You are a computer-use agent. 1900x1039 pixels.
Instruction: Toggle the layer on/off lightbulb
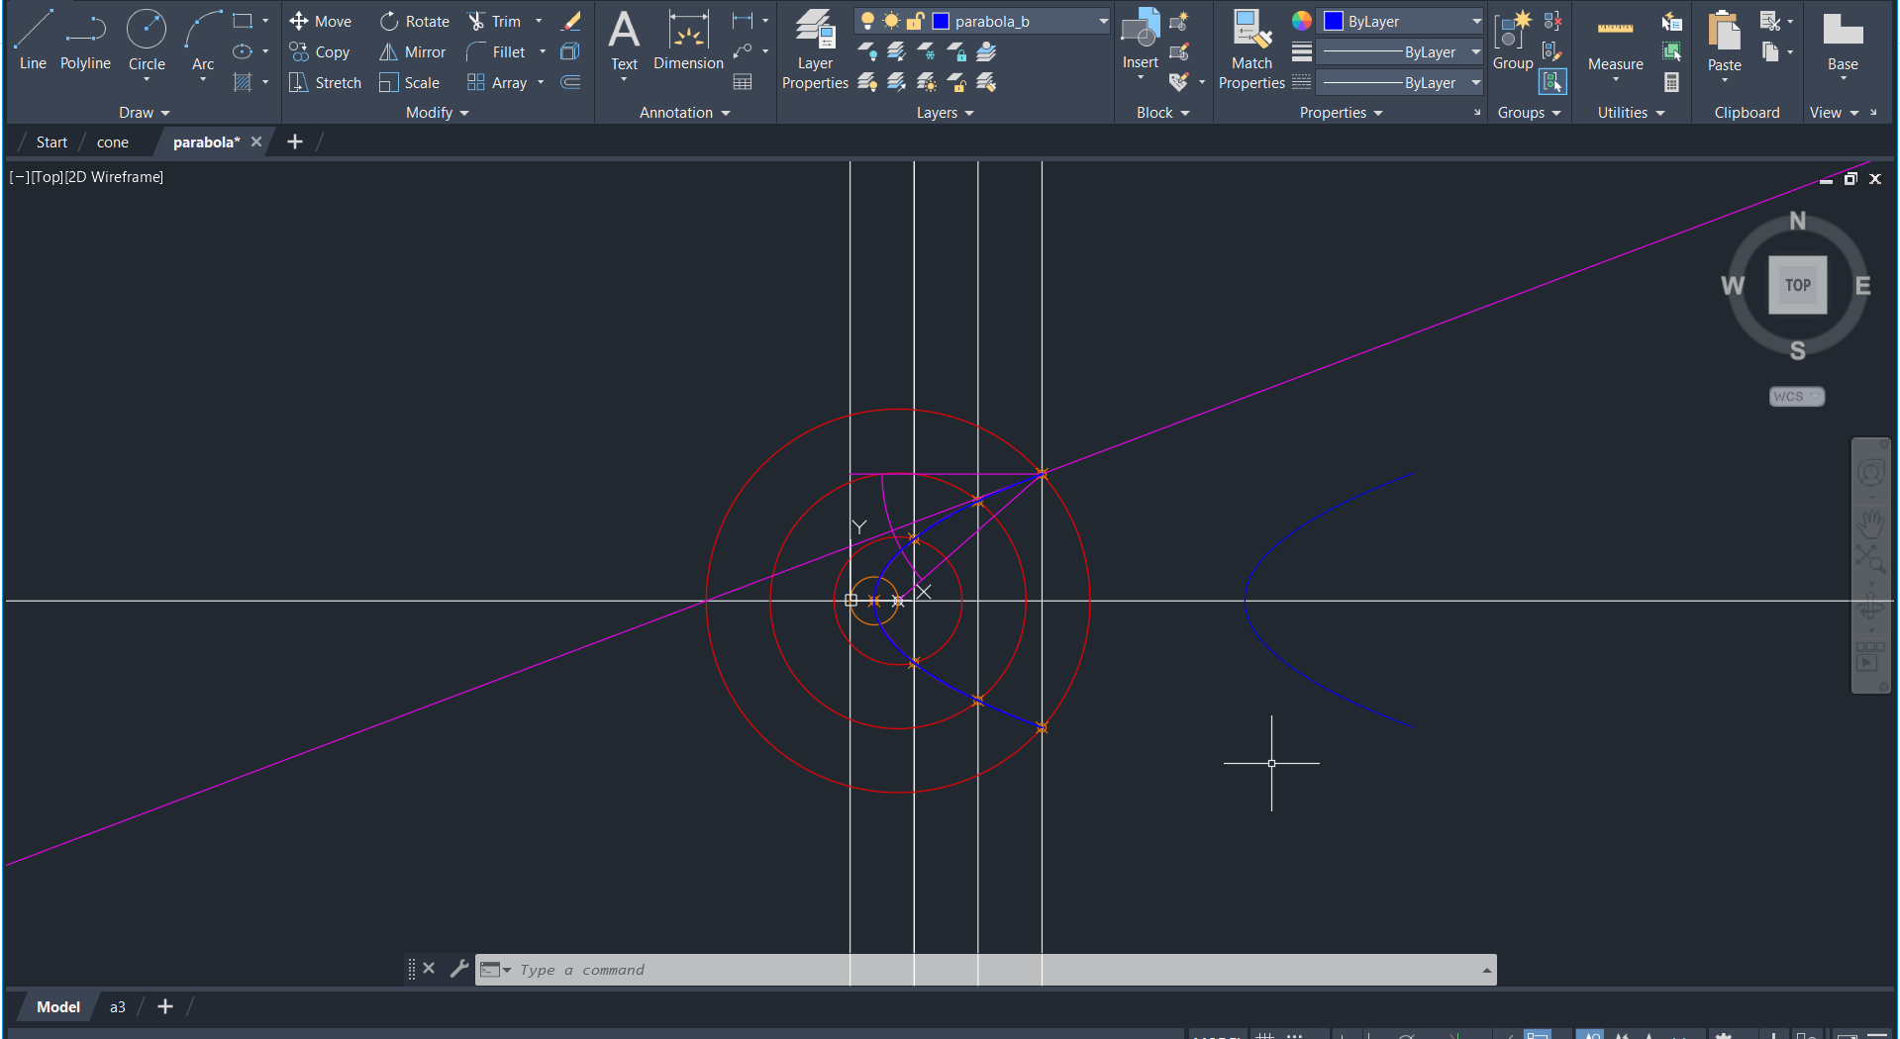pos(867,21)
